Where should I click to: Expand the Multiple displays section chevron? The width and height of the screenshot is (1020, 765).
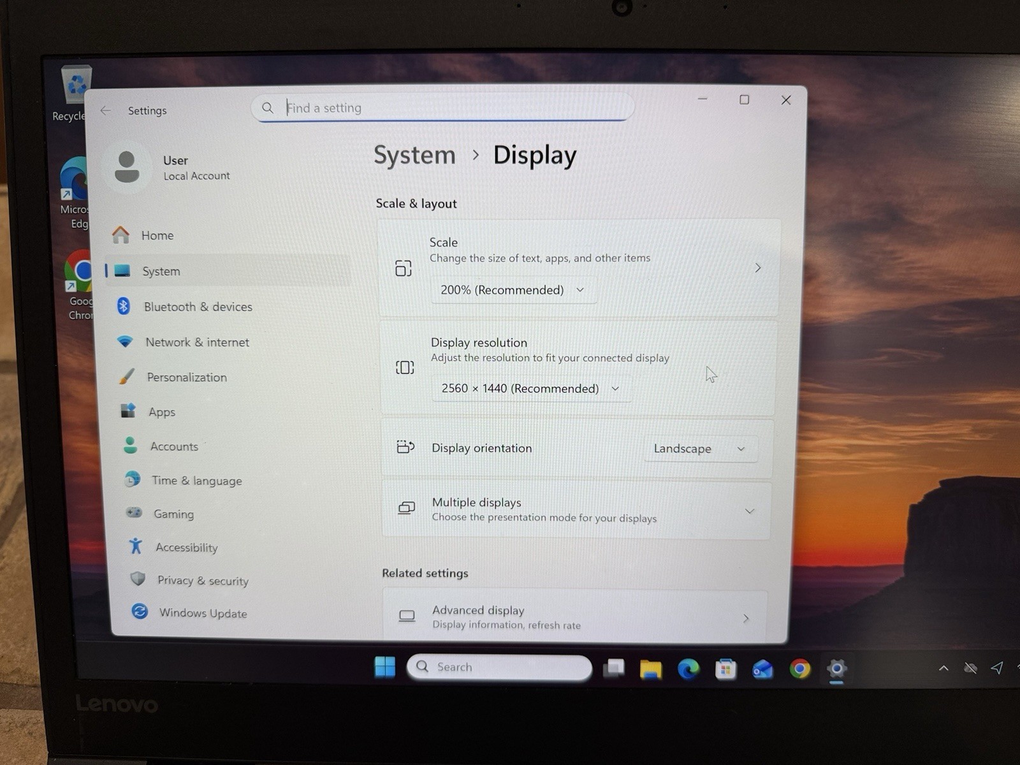click(x=750, y=511)
